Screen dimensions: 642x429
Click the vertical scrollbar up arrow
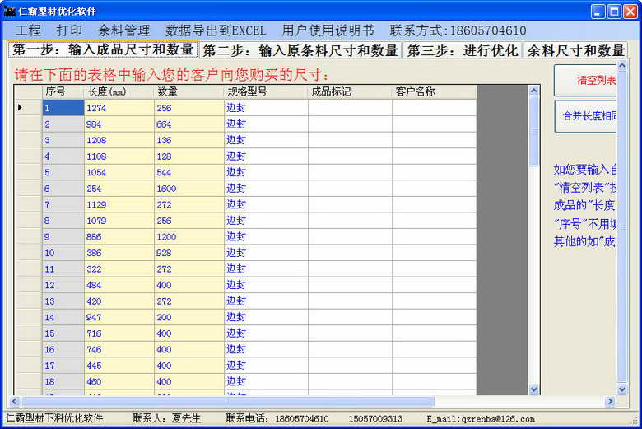[533, 91]
